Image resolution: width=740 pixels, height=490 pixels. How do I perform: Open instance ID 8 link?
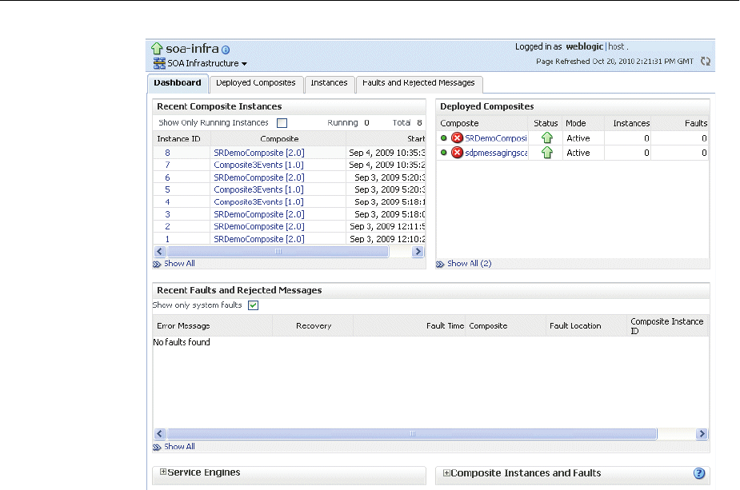pyautogui.click(x=167, y=153)
